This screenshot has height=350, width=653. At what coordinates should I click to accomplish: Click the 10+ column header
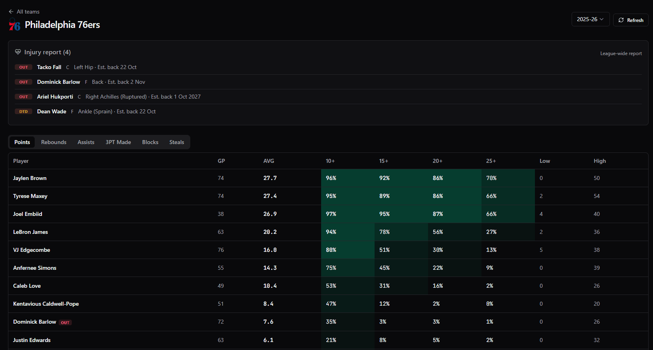click(x=330, y=161)
